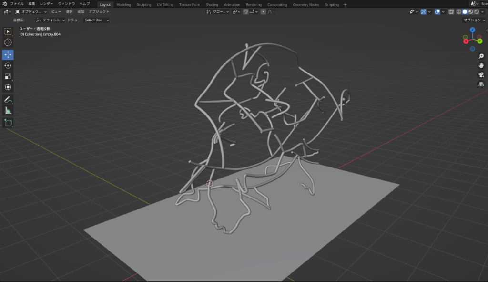Switch to rendered viewport shading
The width and height of the screenshot is (488, 282).
[x=477, y=12]
